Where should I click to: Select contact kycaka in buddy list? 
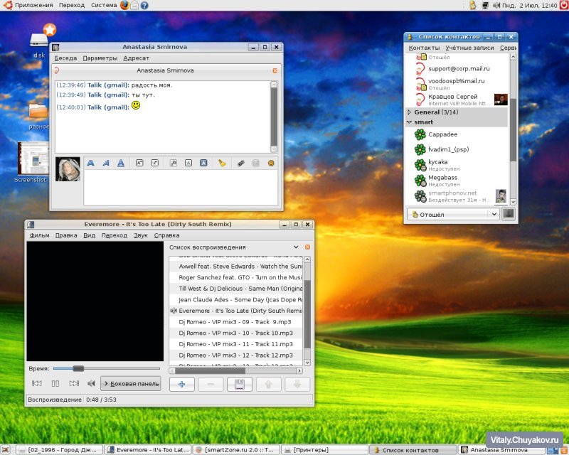pyautogui.click(x=457, y=165)
